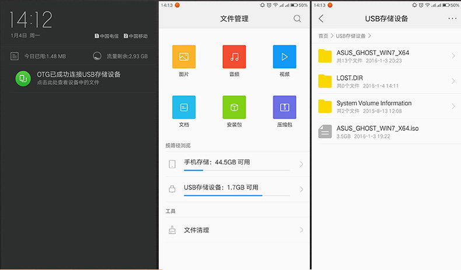Open the three-dot more menu in USB存储设备

pos(452,19)
